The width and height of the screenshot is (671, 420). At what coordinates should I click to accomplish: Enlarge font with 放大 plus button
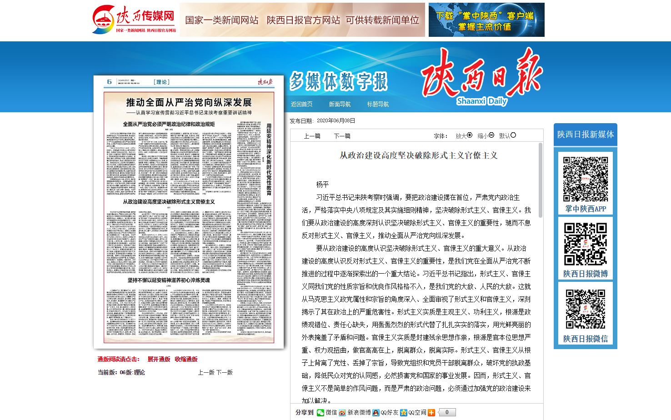coord(470,135)
